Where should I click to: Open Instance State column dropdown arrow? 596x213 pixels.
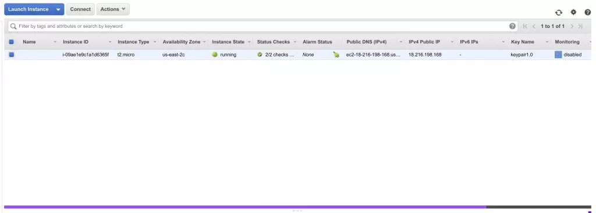pyautogui.click(x=249, y=42)
